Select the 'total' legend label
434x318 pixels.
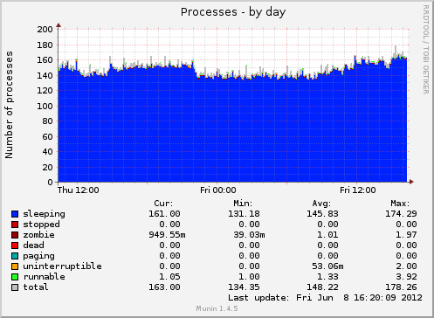(36, 287)
